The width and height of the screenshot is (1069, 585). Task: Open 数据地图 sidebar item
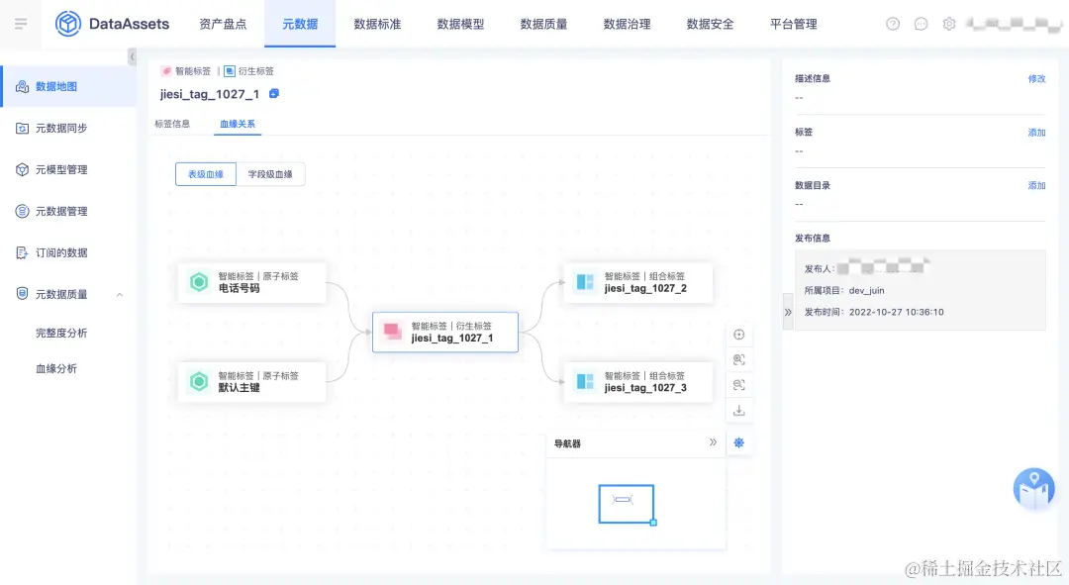coord(68,86)
